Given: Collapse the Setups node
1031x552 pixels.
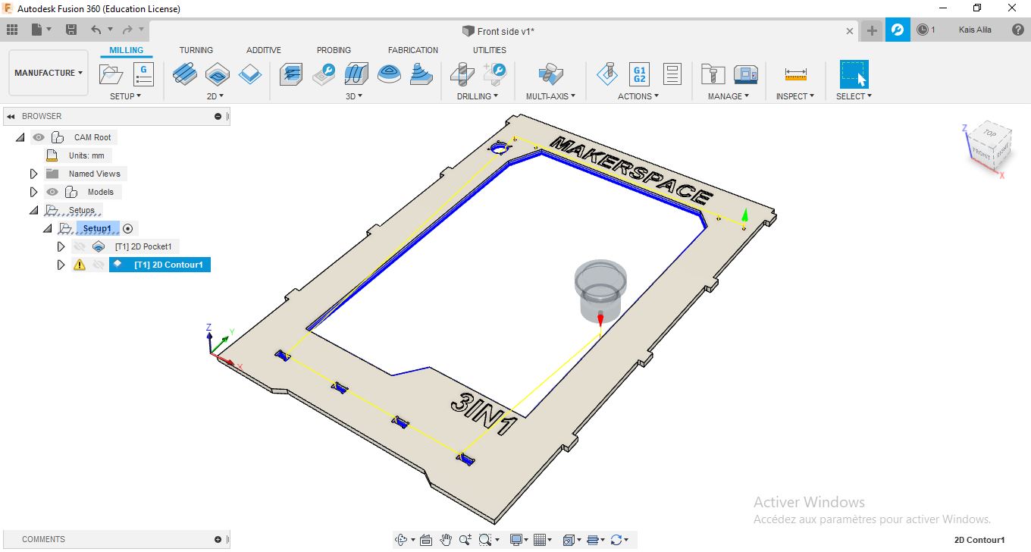Looking at the screenshot, I should click(34, 210).
